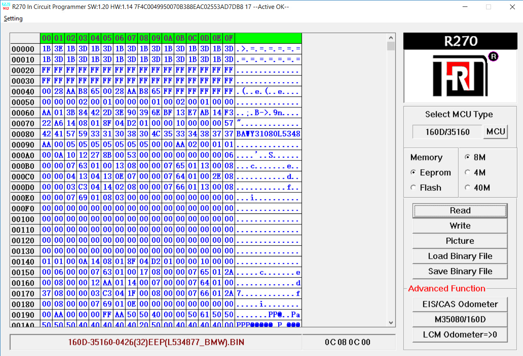The image size is (523, 356).
Task: Choose the 40M size radio button
Action: pos(477,188)
